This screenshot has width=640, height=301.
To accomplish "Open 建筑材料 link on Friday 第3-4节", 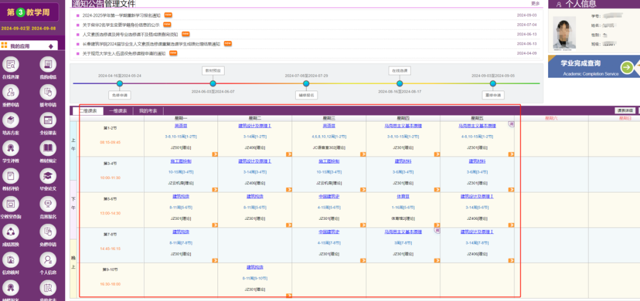I will click(x=477, y=162).
